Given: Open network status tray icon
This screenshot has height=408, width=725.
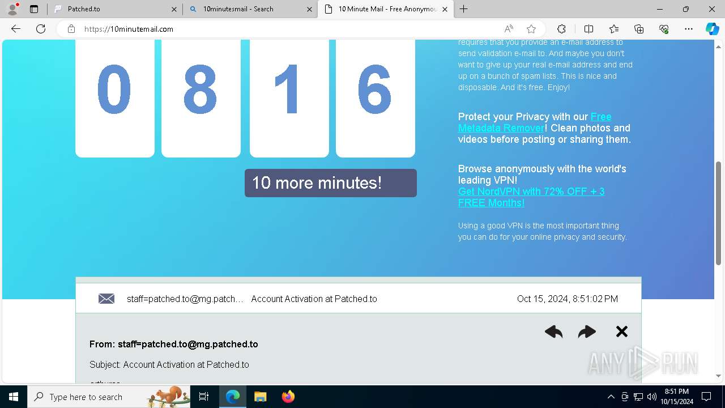Looking at the screenshot, I should point(638,397).
